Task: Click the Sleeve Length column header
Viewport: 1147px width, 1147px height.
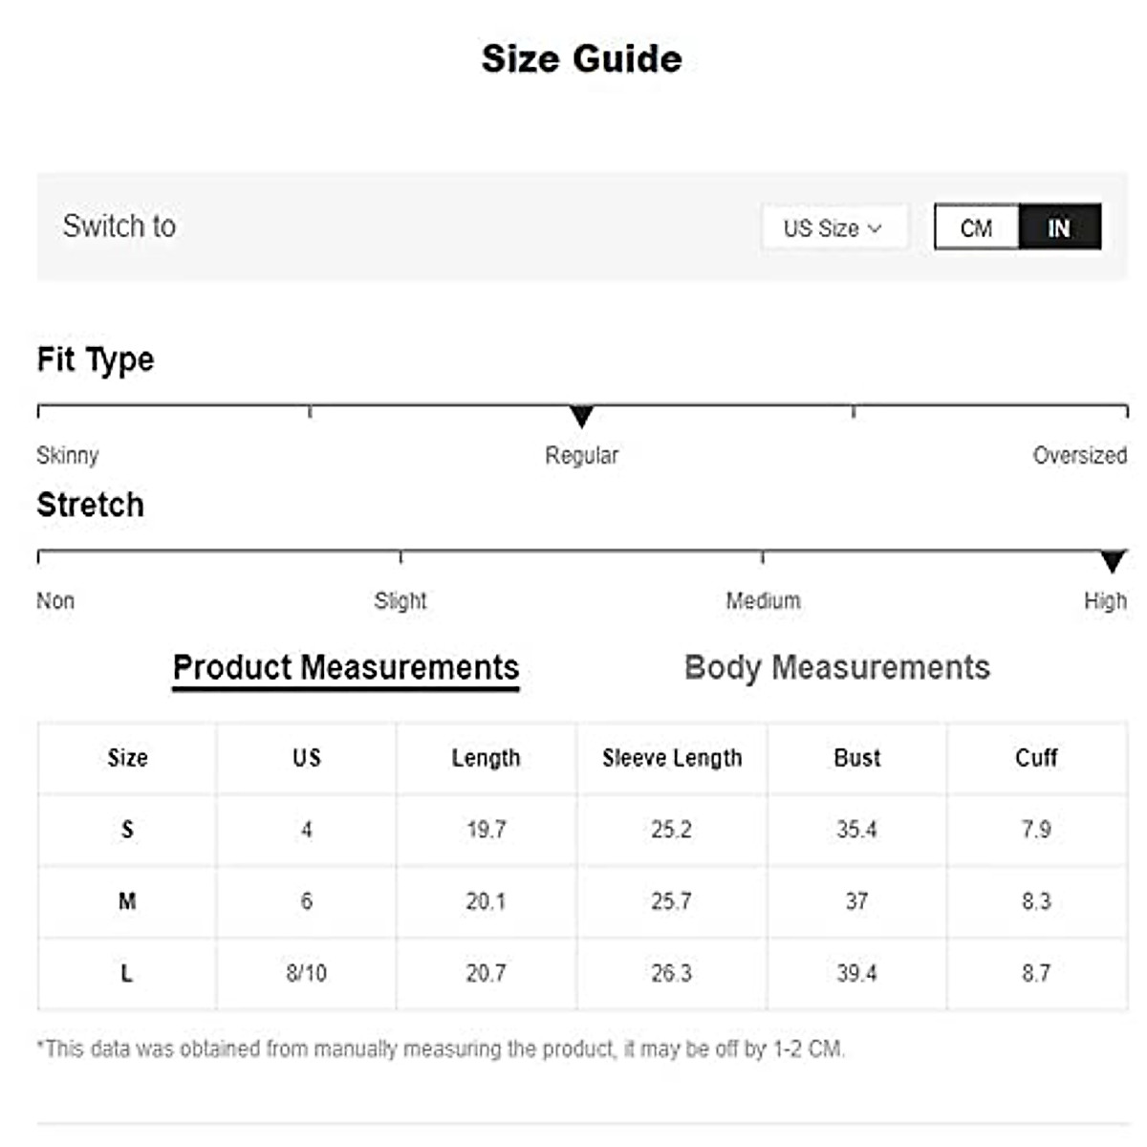Action: tap(672, 758)
